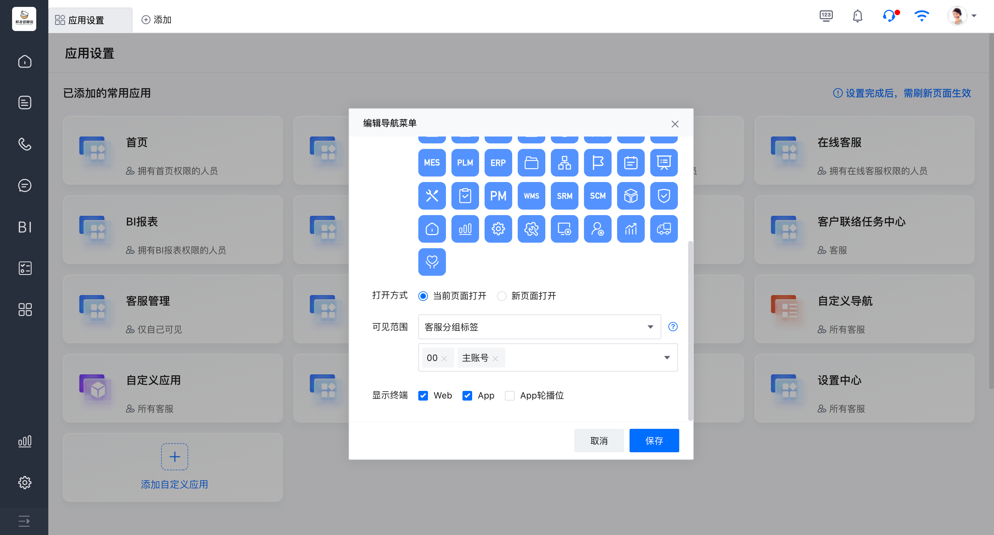
Task: Open the 可见范围 dropdown showing 客服分组标签
Action: tap(539, 327)
